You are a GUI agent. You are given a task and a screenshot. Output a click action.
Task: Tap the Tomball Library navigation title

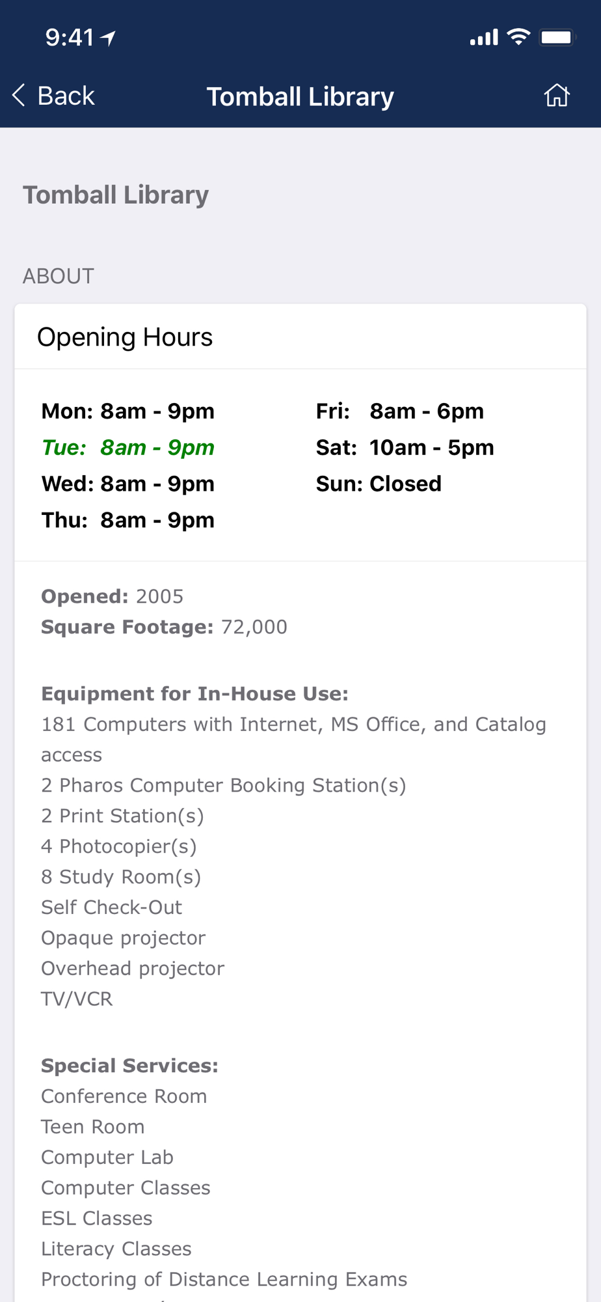coord(300,96)
